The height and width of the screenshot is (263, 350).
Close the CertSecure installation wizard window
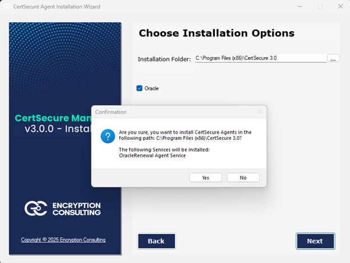click(340, 7)
